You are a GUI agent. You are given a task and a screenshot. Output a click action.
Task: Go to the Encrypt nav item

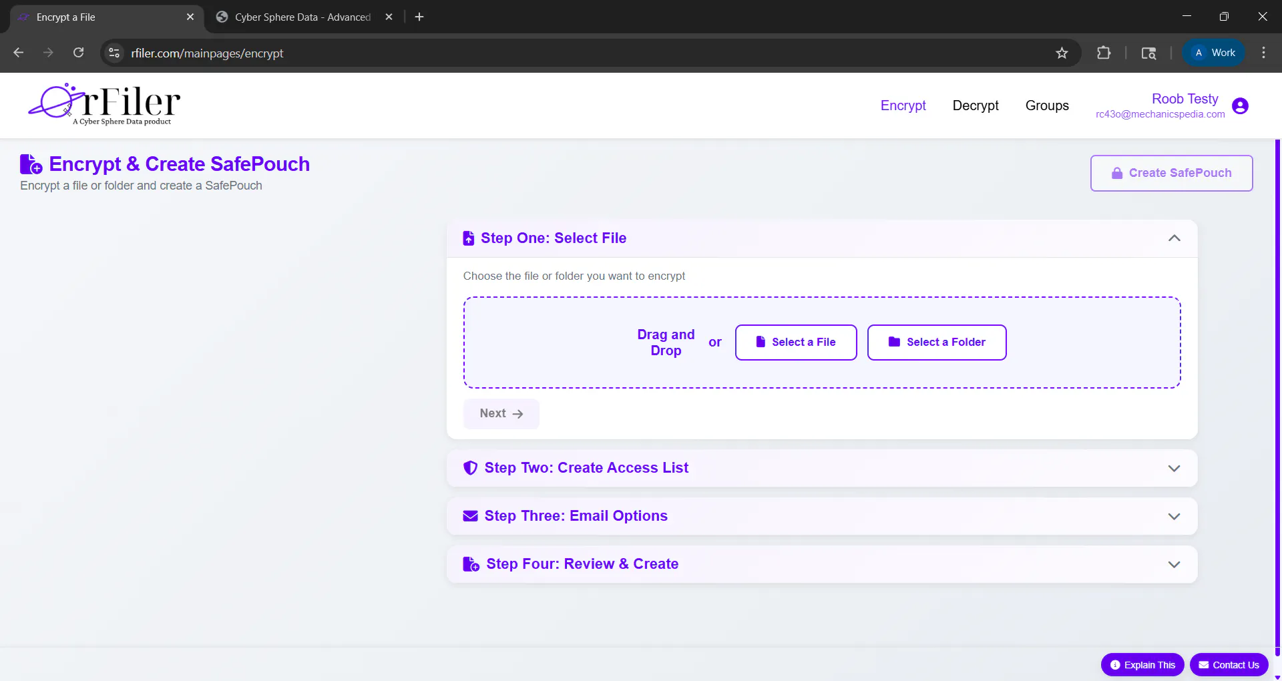(x=903, y=105)
